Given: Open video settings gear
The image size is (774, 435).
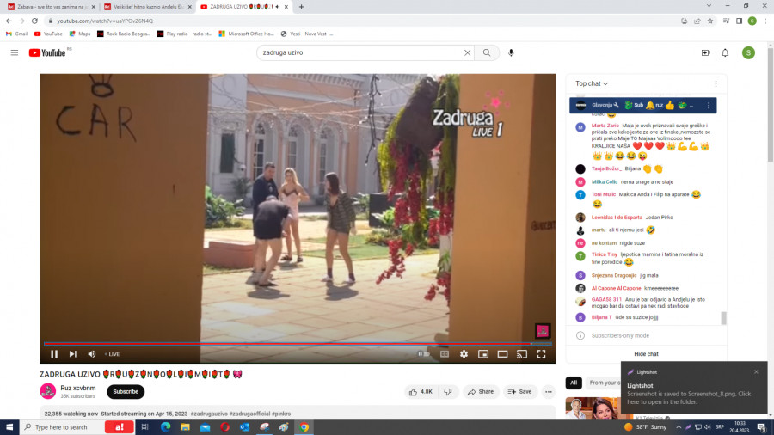Looking at the screenshot, I should (464, 353).
